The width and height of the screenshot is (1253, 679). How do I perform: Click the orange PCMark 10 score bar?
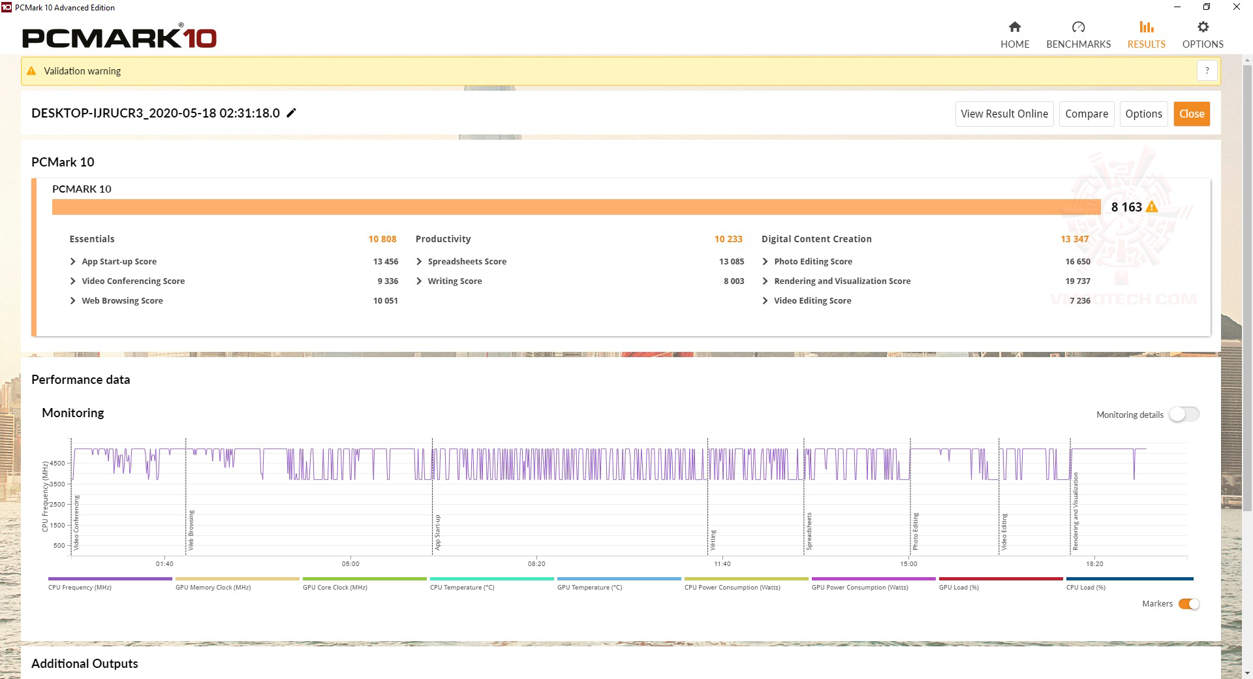tap(576, 207)
